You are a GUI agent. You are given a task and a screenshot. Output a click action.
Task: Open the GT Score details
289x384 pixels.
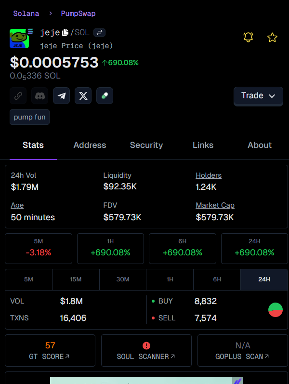(50, 350)
